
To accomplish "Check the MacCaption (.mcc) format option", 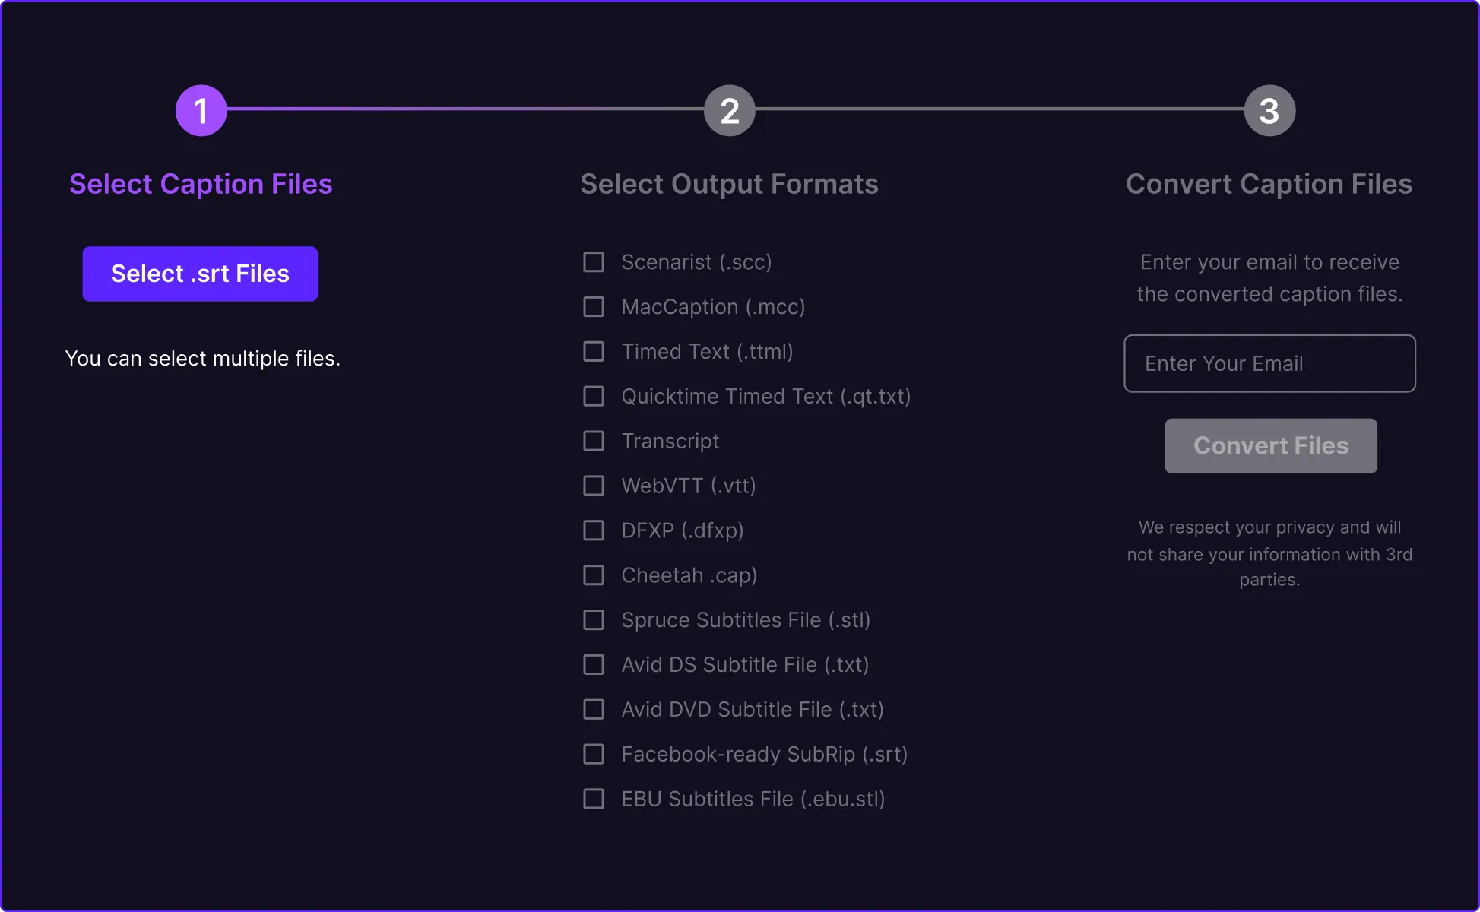I will [594, 307].
